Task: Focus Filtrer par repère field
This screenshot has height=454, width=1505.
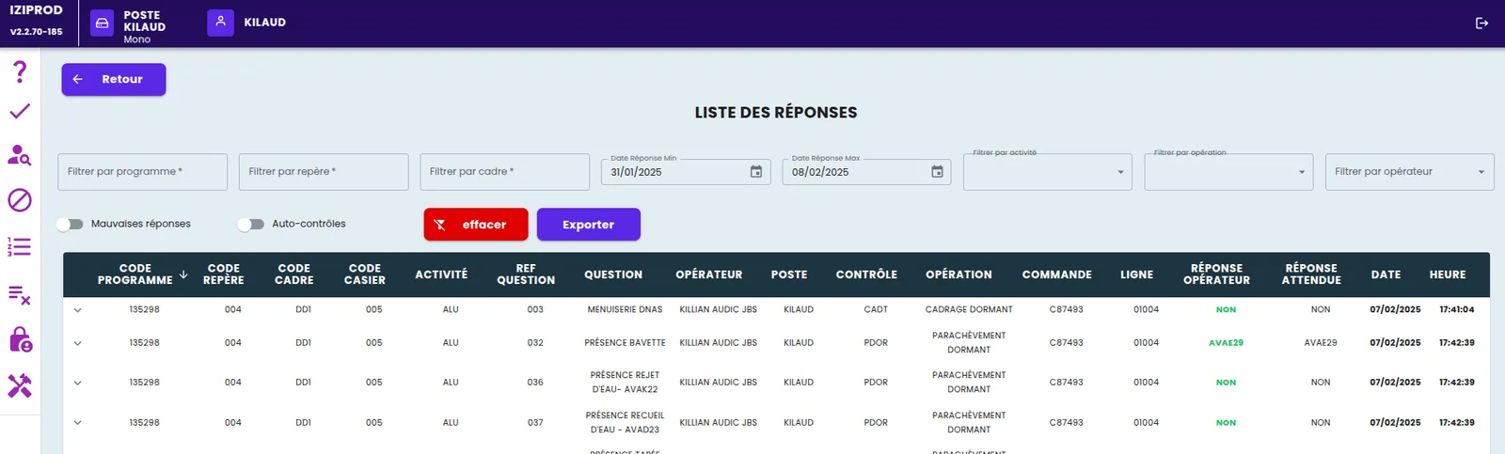Action: tap(324, 172)
